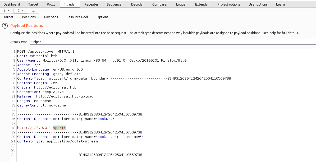Click the §port§ payload position marker
This screenshot has height=162, width=316.
[x=59, y=128]
